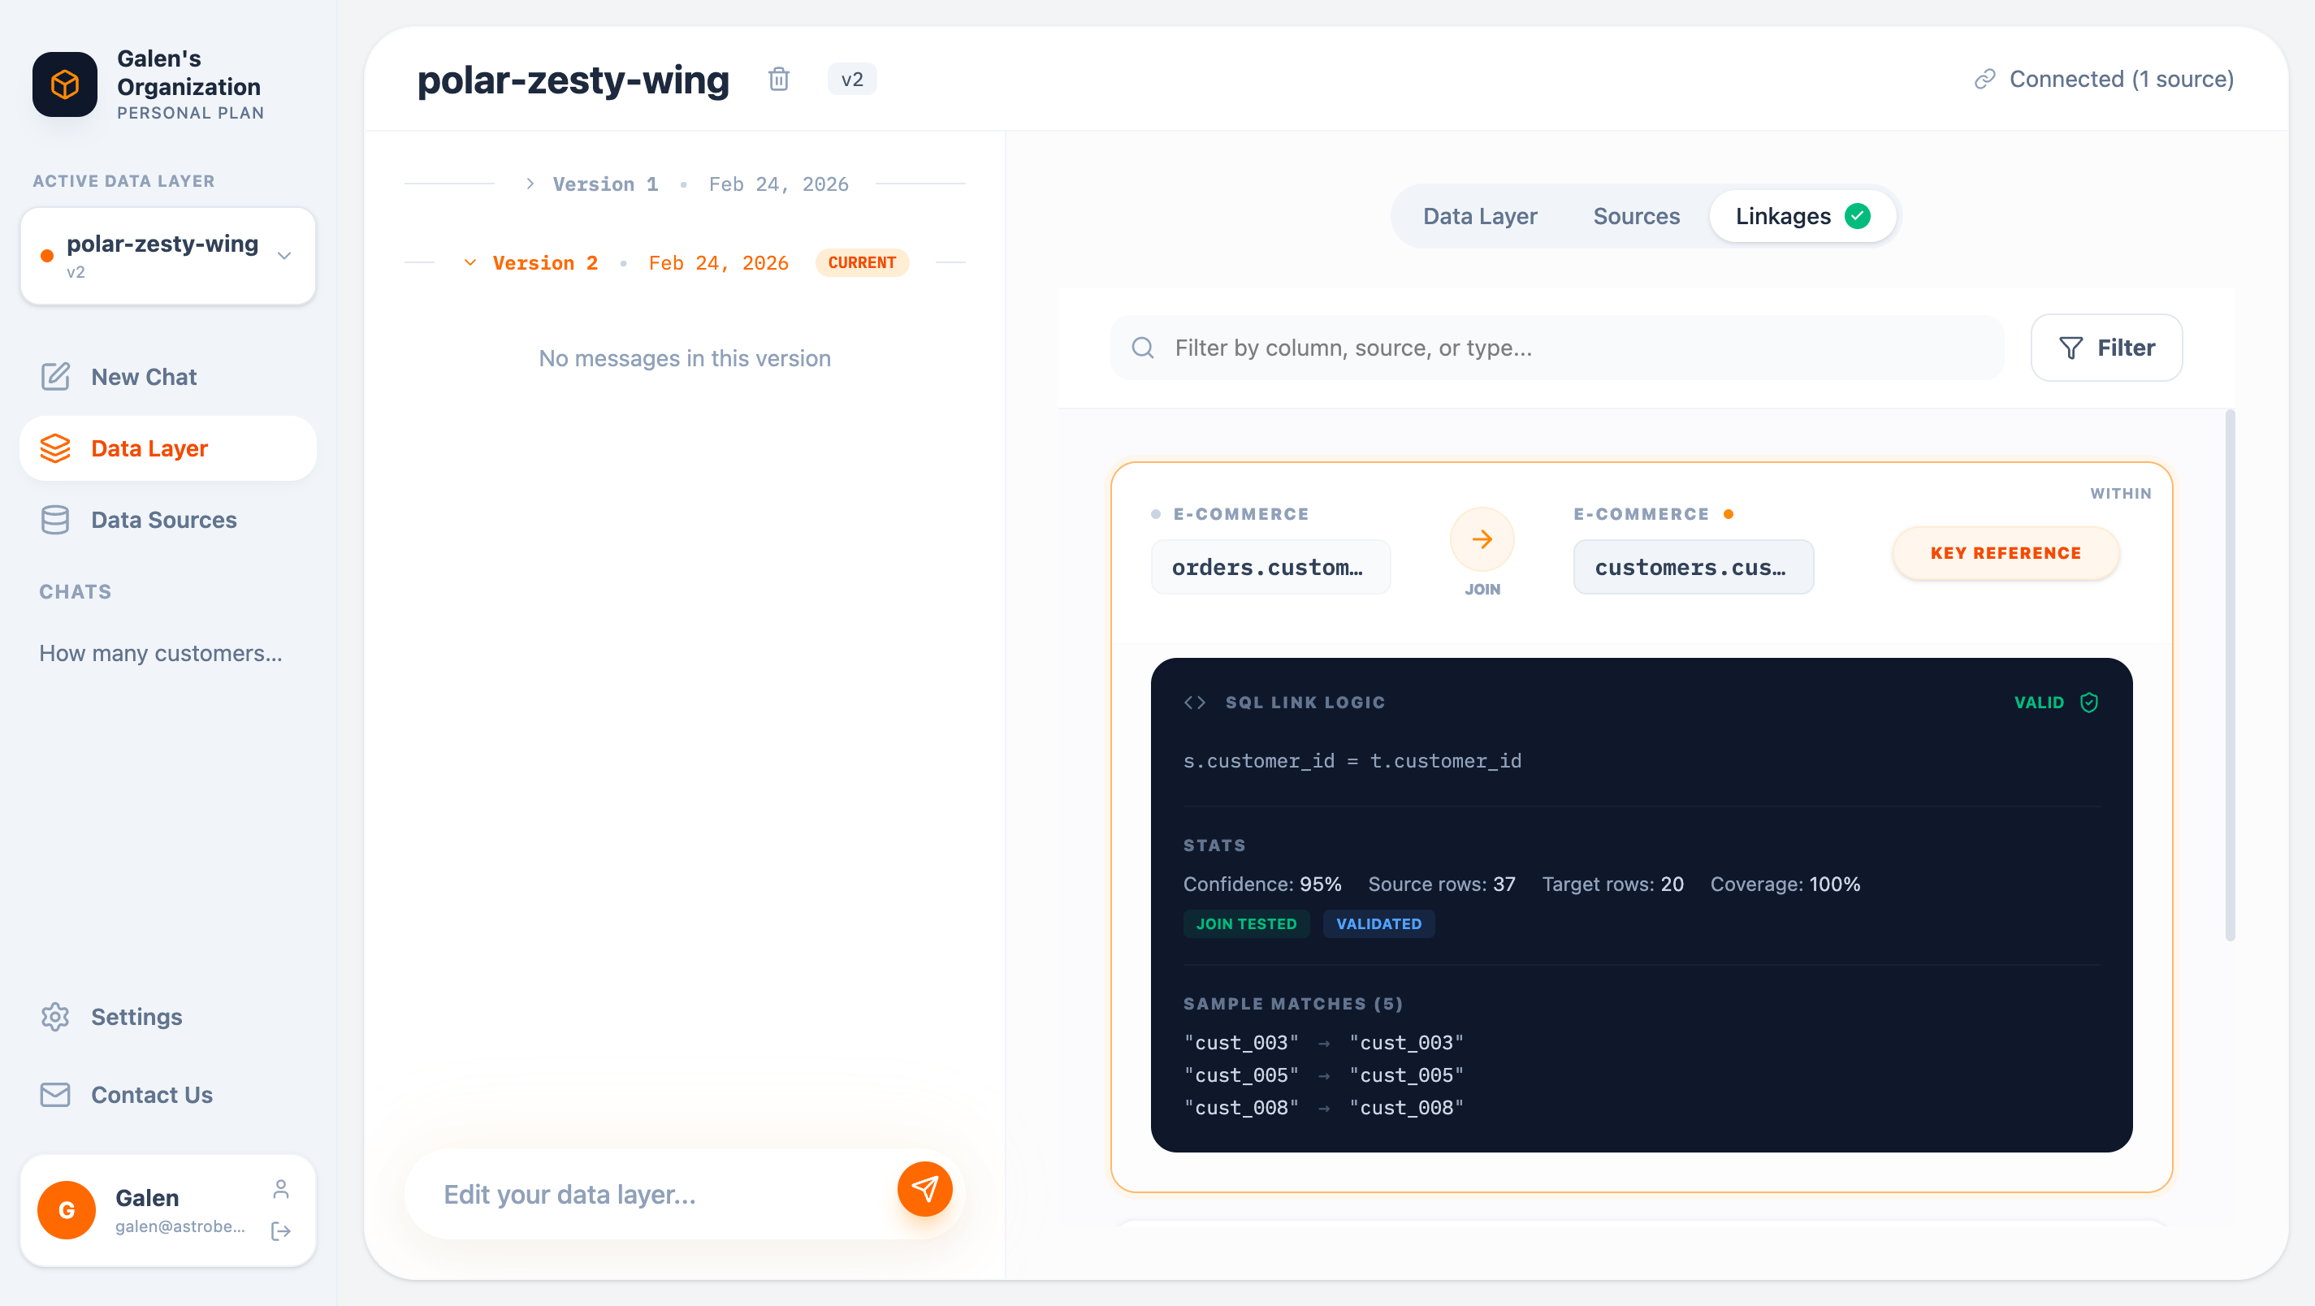Click the logout icon next to Galen
The height and width of the screenshot is (1306, 2315).
coord(280,1230)
